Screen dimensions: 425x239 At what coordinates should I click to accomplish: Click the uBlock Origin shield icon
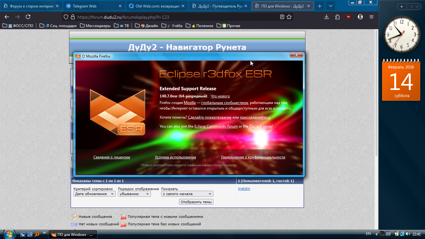pos(348,17)
